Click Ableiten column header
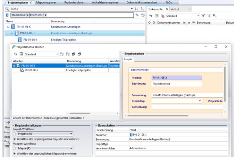This screenshot has width=236, height=157. (x=39, y=61)
